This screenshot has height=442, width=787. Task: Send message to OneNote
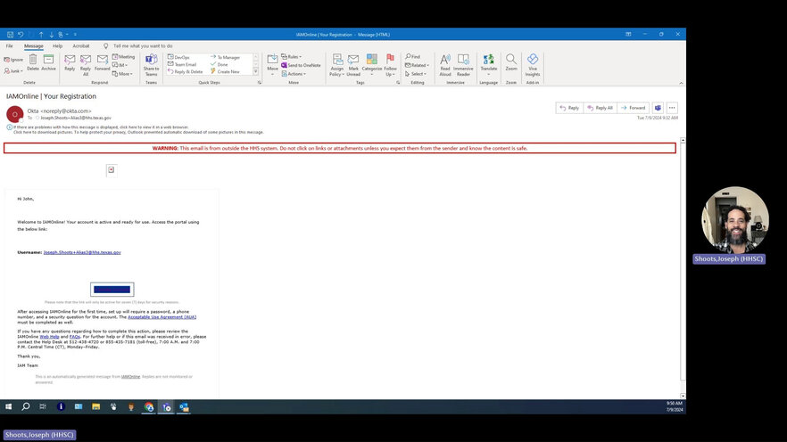pyautogui.click(x=301, y=65)
